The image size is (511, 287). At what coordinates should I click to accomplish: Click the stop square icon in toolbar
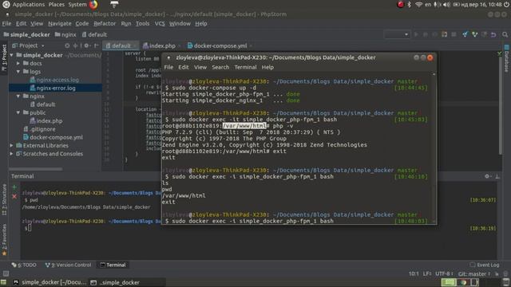point(454,34)
